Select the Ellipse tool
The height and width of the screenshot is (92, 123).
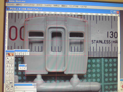[x=8, y=68]
